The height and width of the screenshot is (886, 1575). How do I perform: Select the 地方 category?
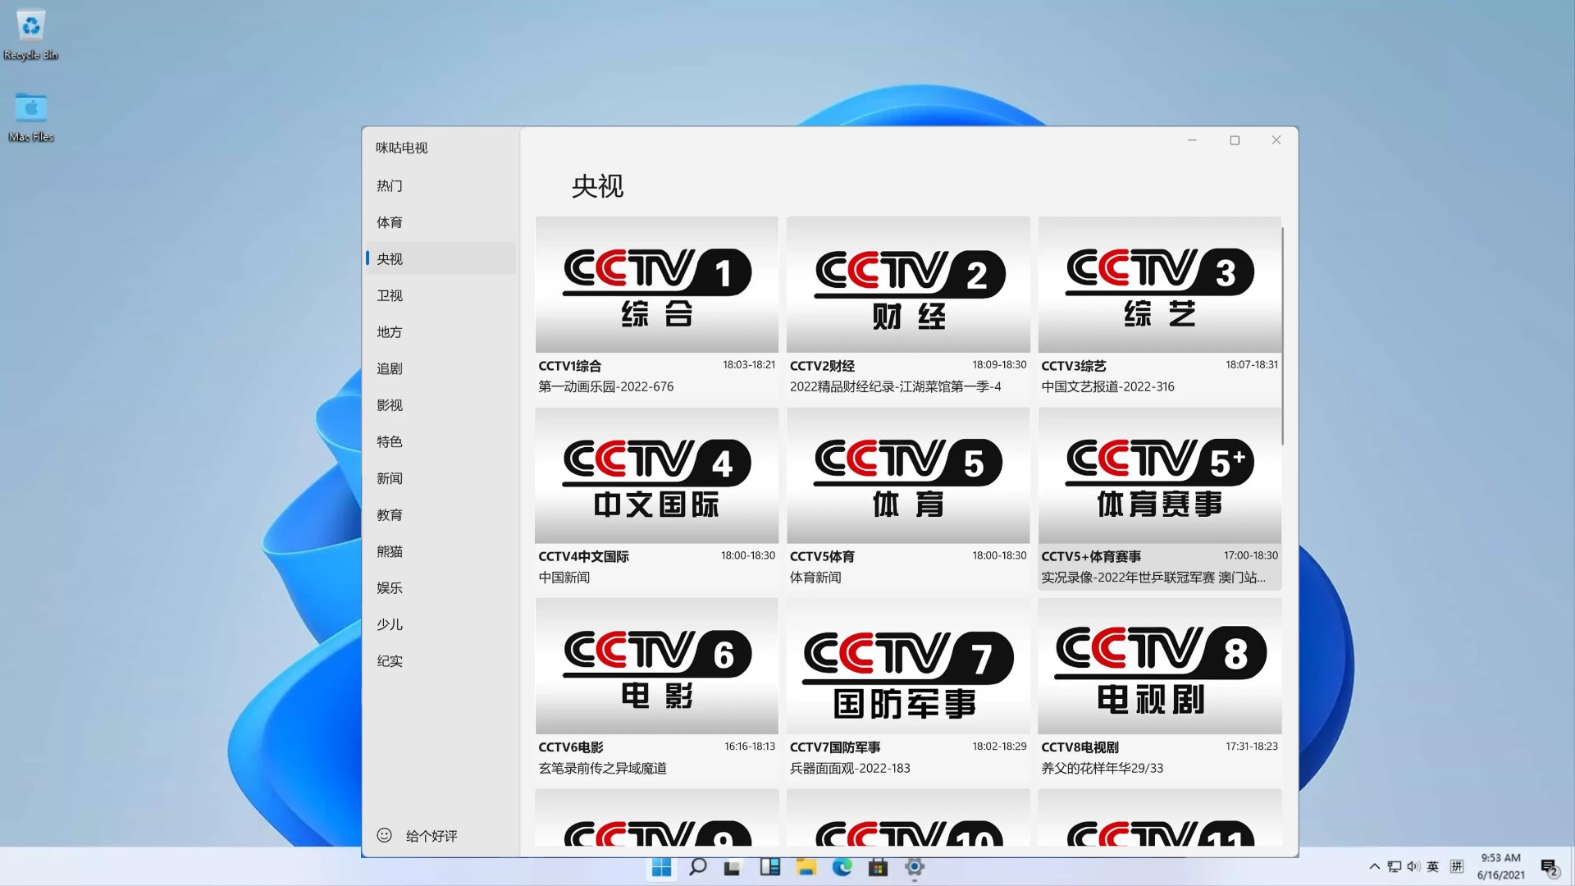[441, 331]
